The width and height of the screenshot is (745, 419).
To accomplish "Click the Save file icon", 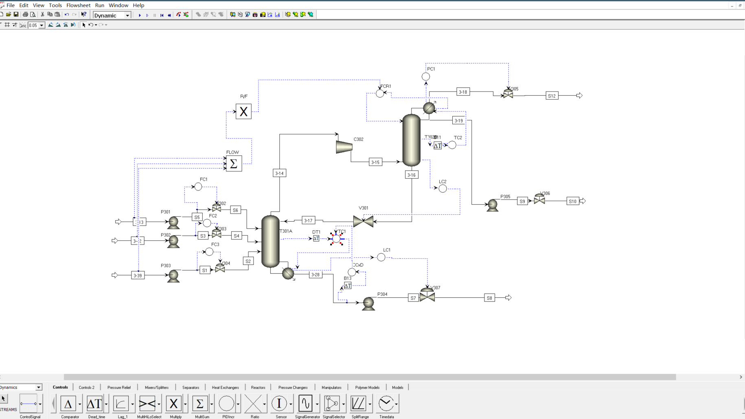I will click(16, 15).
